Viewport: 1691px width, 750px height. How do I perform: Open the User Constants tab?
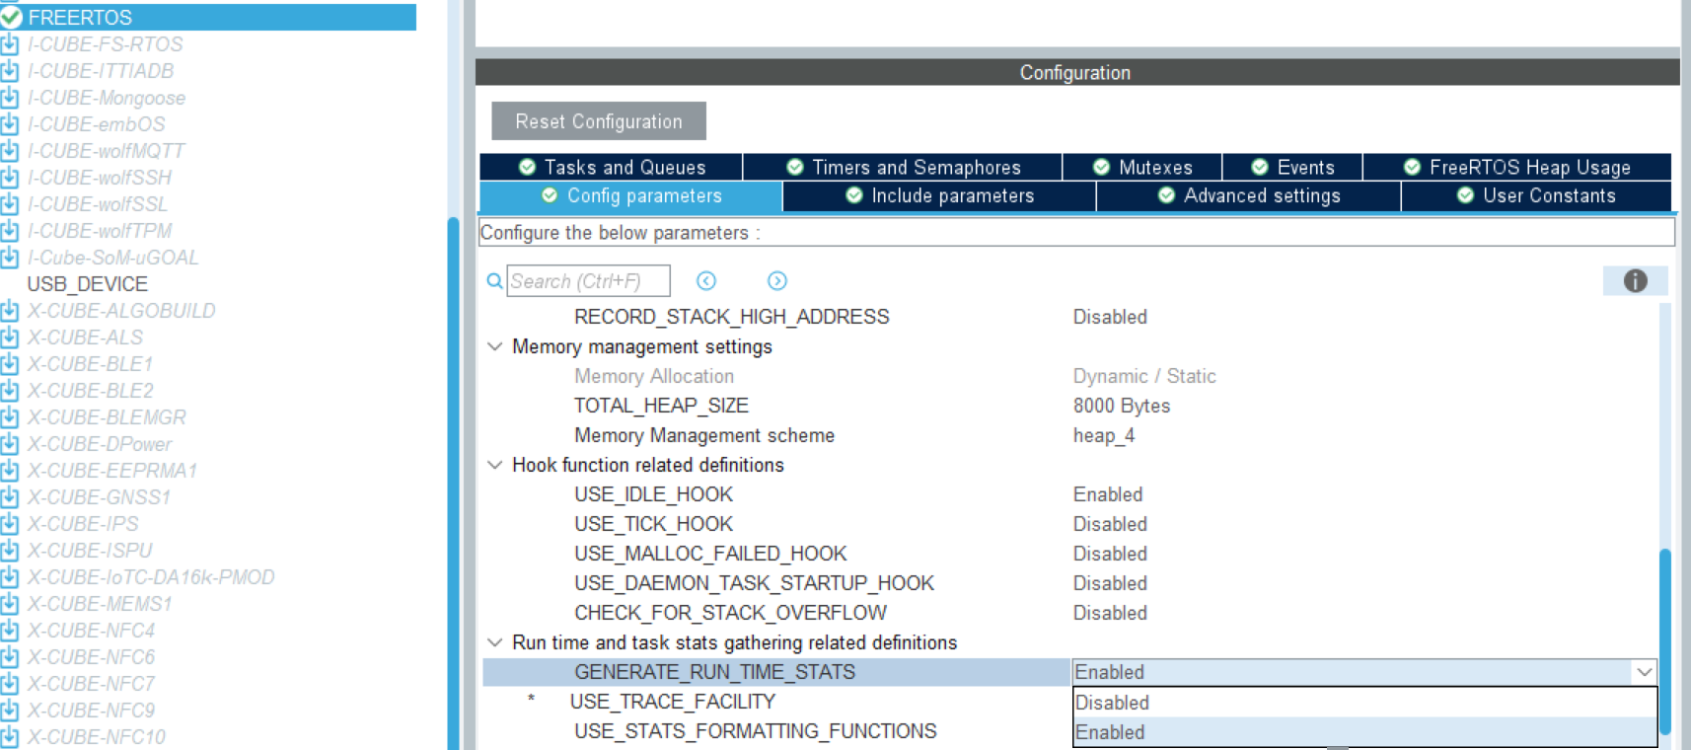pyautogui.click(x=1536, y=195)
